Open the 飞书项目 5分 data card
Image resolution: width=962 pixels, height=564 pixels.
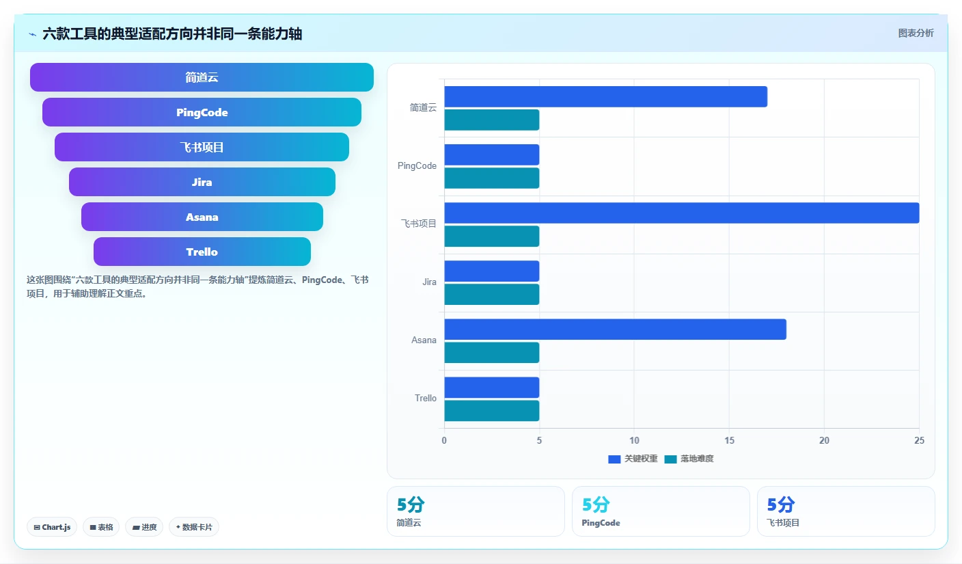(x=846, y=511)
